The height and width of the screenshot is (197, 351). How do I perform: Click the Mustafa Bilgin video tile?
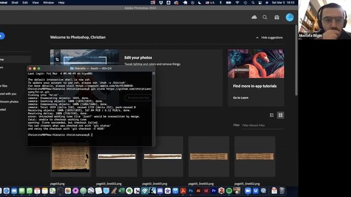point(325,20)
